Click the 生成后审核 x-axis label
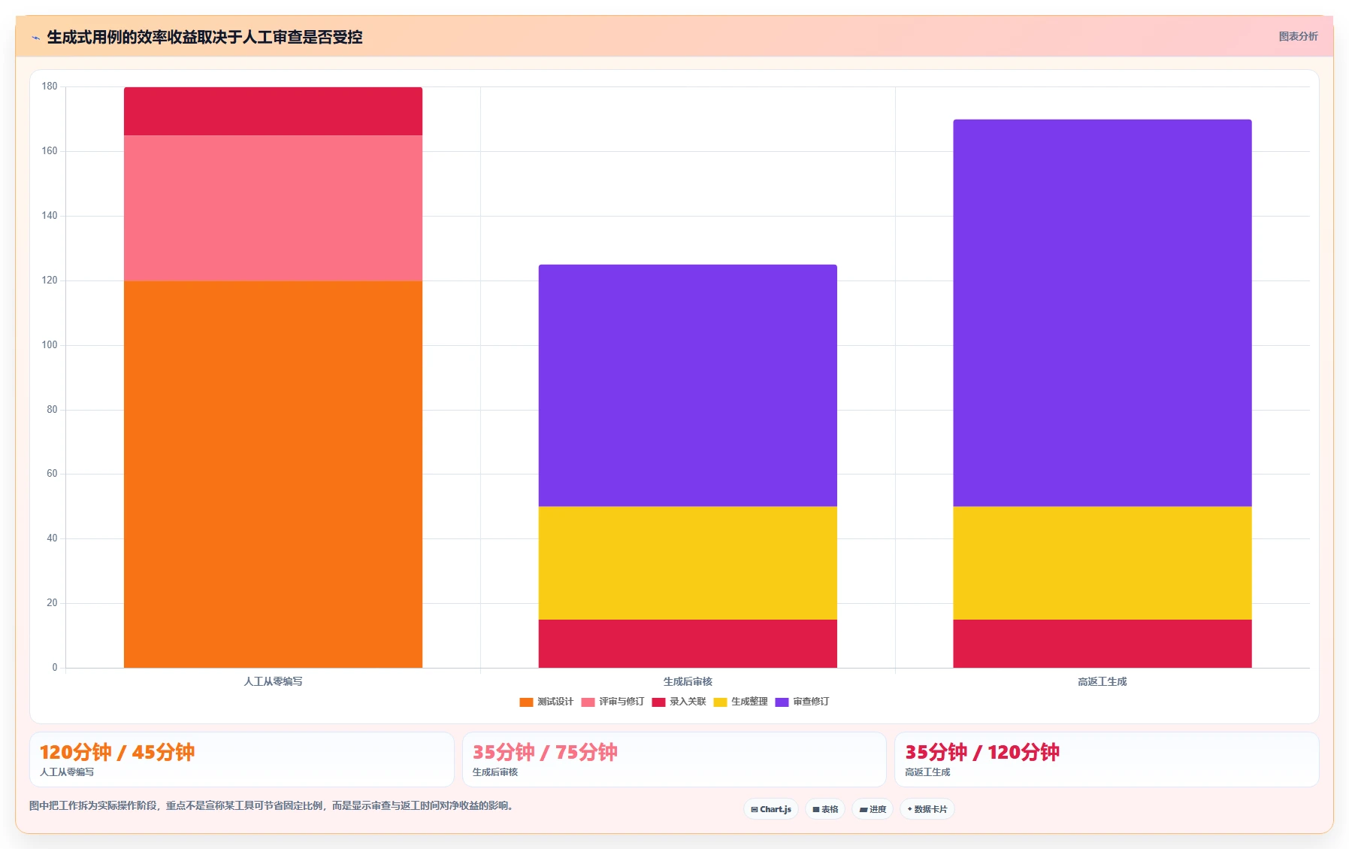The width and height of the screenshot is (1349, 849). coord(688,681)
